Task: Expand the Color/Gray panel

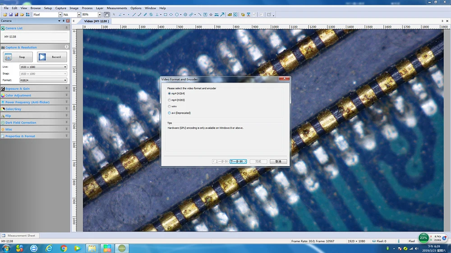Action: pos(35,109)
